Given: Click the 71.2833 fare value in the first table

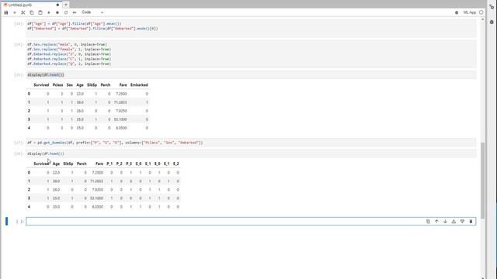Looking at the screenshot, I should (x=120, y=102).
